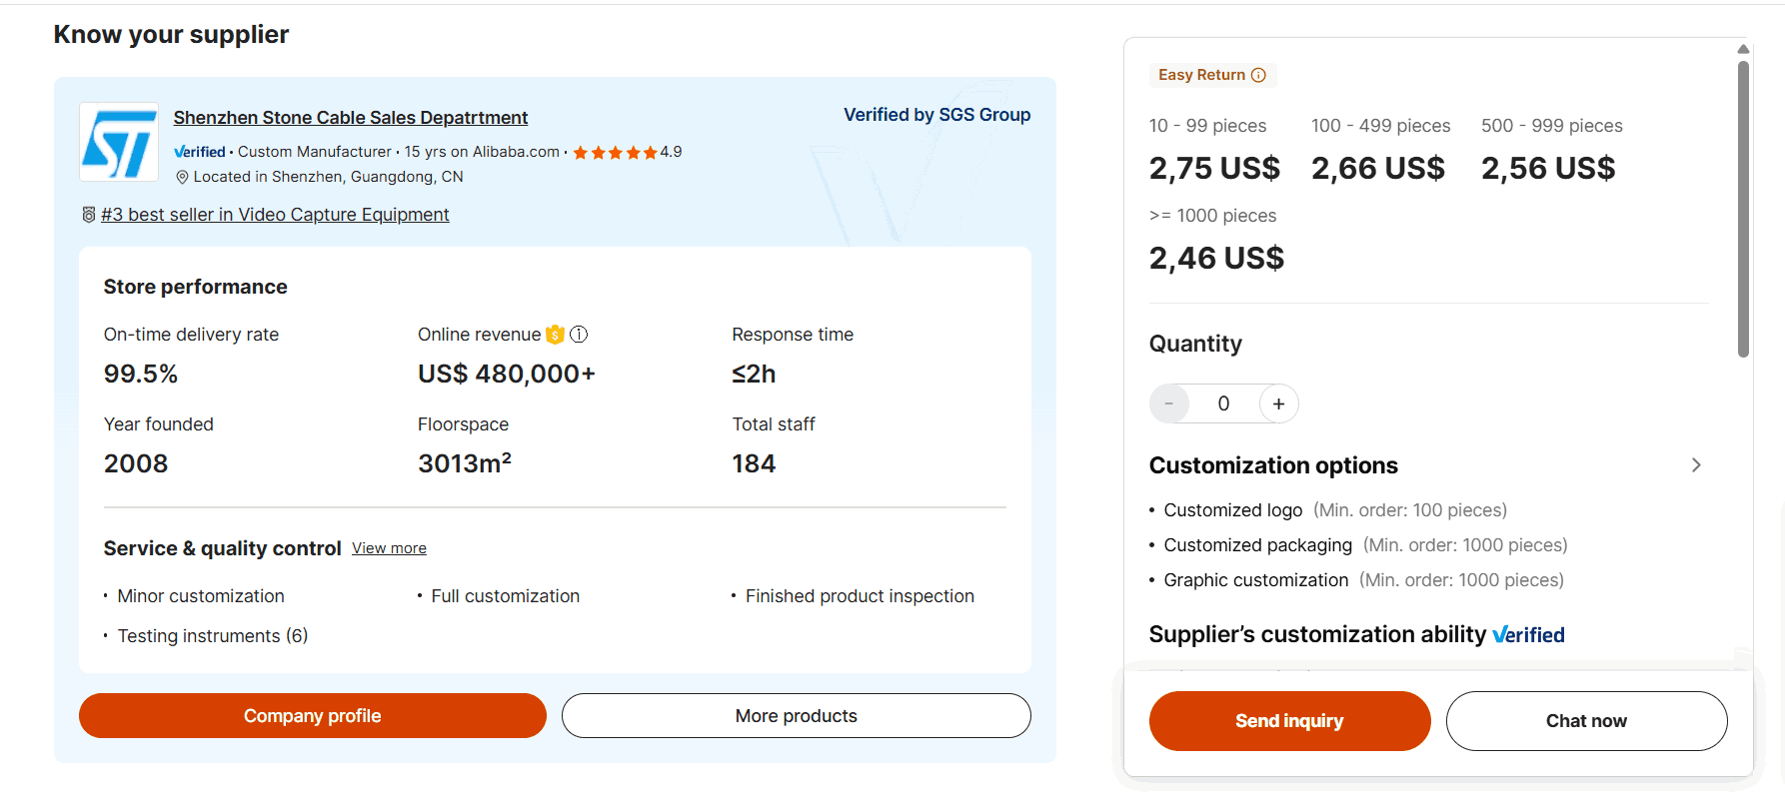Click the best seller medal icon
This screenshot has width=1785, height=801.
tap(88, 215)
